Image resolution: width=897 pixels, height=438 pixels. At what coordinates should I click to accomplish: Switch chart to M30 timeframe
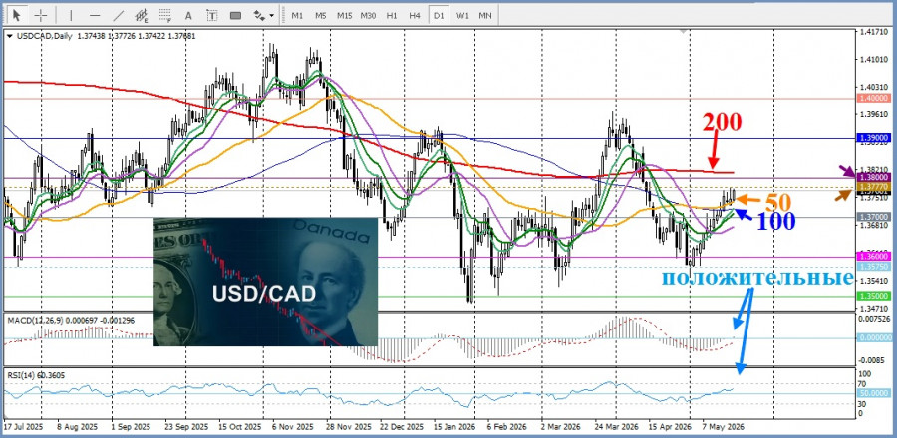click(368, 15)
